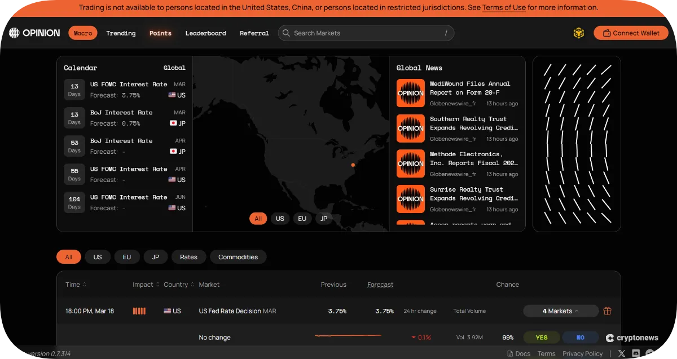Click the Opinion logo in the header

[34, 33]
